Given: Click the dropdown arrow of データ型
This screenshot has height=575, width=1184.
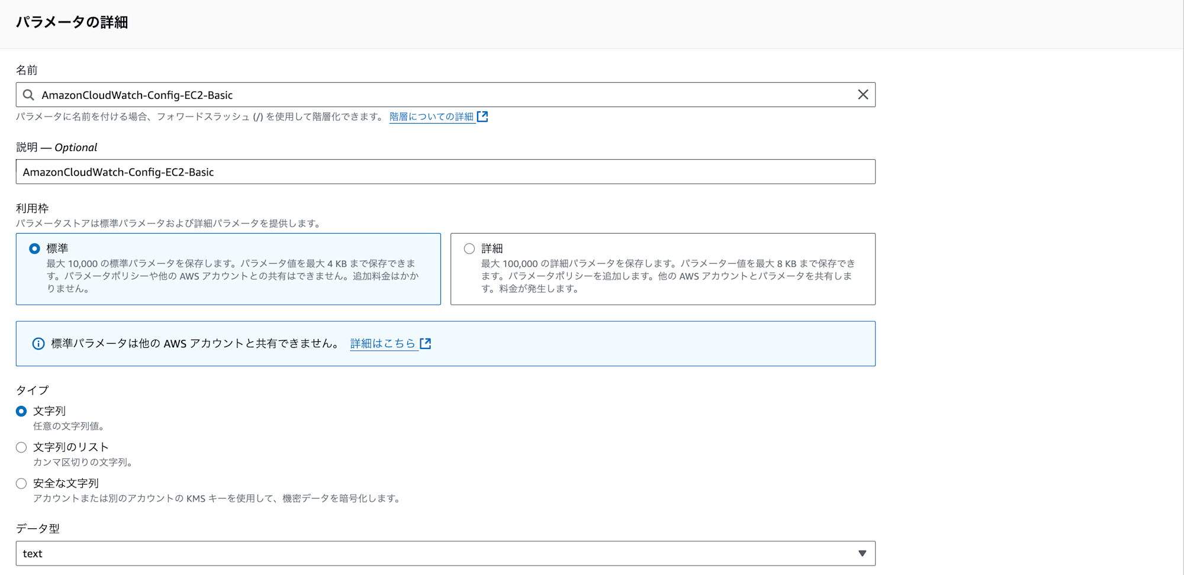Looking at the screenshot, I should click(862, 553).
